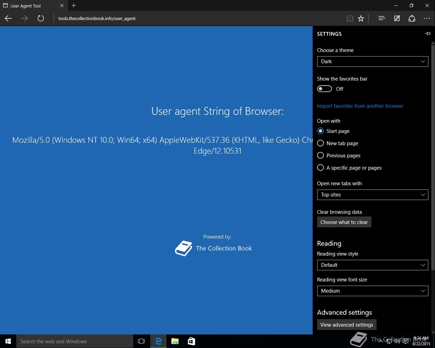The image size is (435, 348).
Task: Refresh the current page
Action: [41, 18]
